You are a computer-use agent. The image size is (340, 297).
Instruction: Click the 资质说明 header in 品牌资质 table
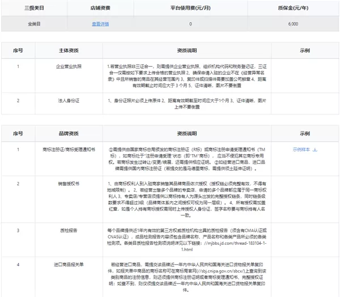point(187,133)
